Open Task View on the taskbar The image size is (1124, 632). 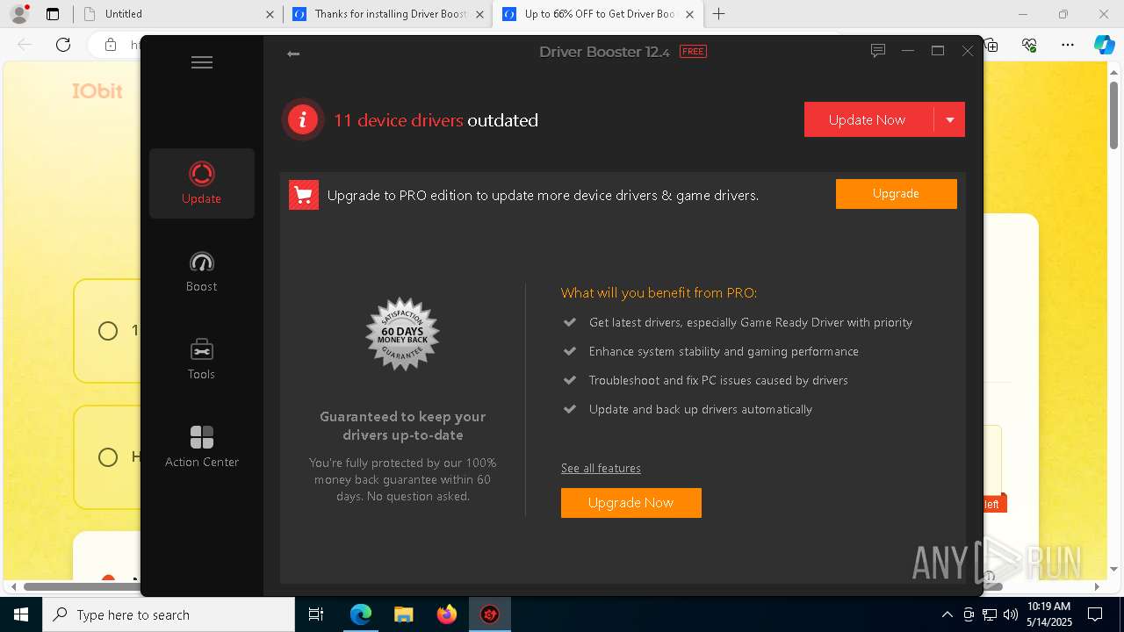coord(316,614)
